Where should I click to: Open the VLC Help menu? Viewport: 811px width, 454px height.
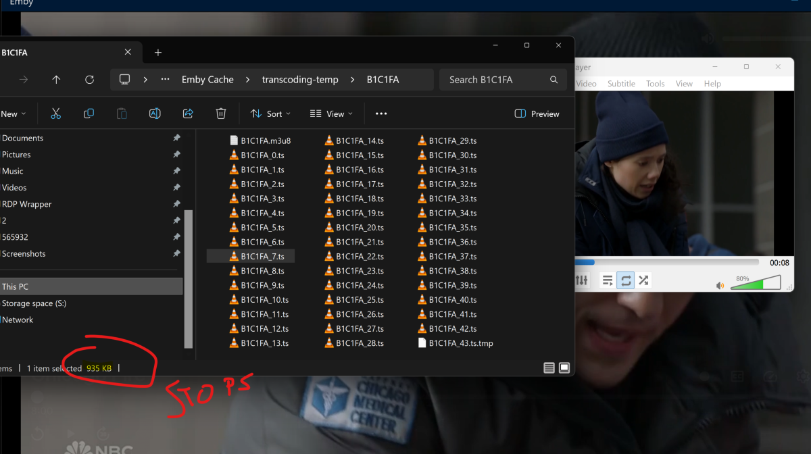click(712, 84)
